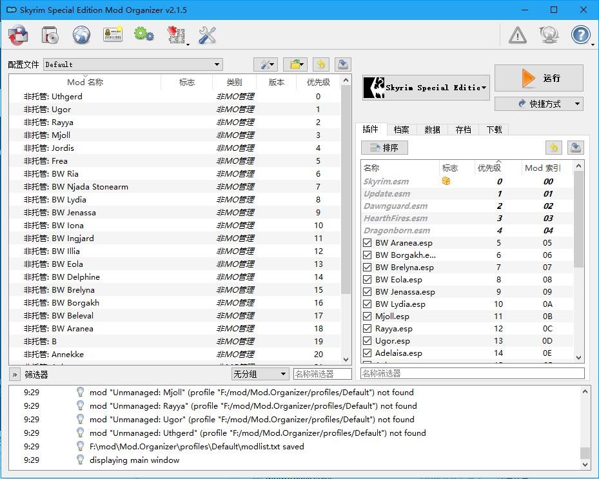Select mod row 非托管: BW Delphine
The height and width of the screenshot is (479, 599).
(174, 277)
